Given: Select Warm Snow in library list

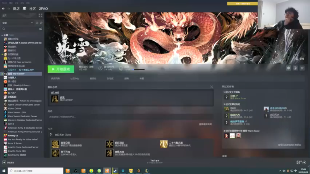Looking at the screenshot, I should coord(22,74).
